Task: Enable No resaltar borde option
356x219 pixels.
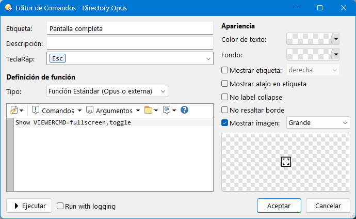Action: point(224,110)
